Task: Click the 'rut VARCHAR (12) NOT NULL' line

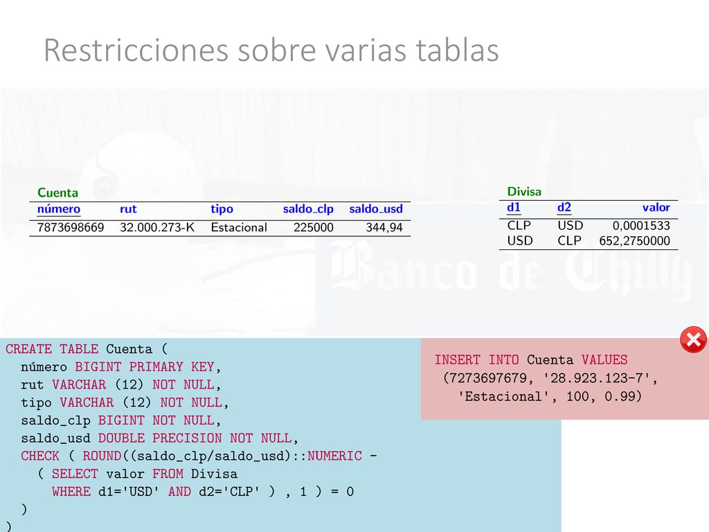Action: point(120,384)
